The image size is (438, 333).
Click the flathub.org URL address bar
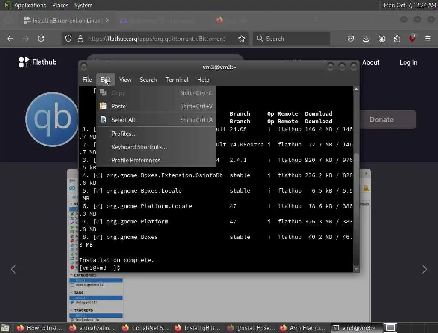coord(157,39)
